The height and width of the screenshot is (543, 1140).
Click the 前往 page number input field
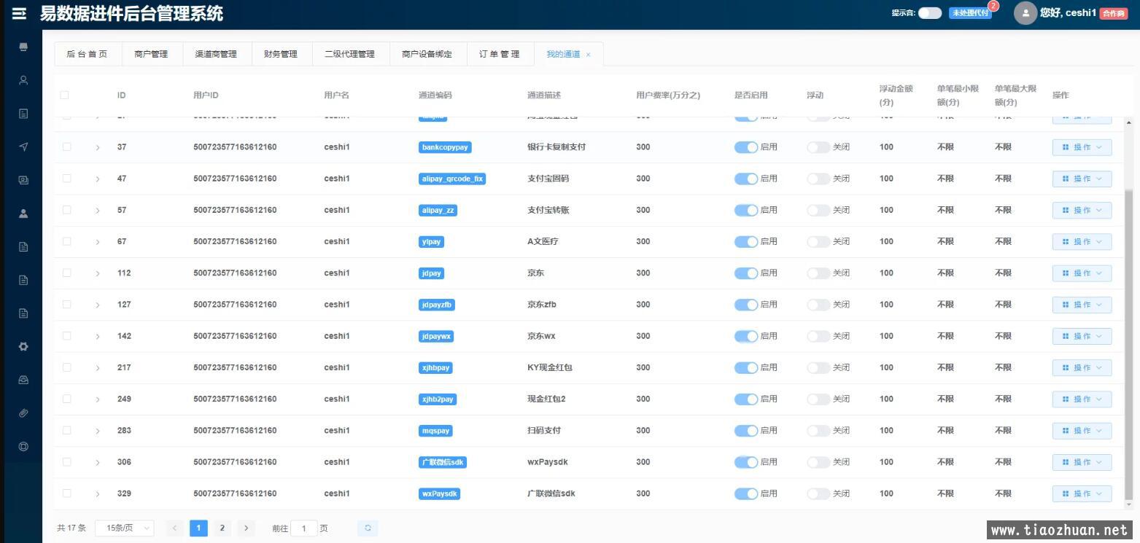point(303,528)
